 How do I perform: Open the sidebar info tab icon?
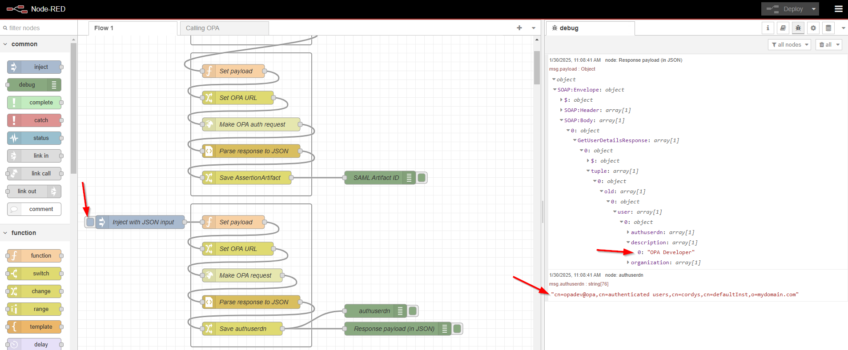click(768, 28)
